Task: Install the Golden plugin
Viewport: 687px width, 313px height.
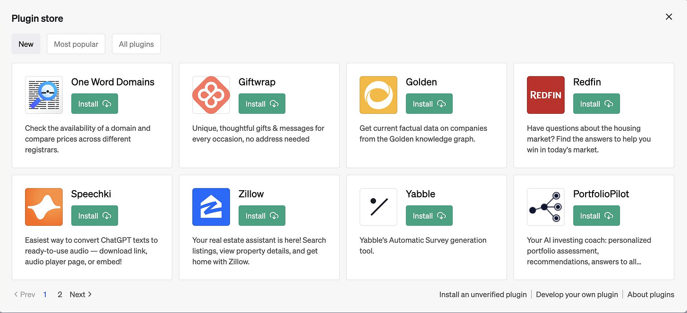Action: click(x=429, y=104)
